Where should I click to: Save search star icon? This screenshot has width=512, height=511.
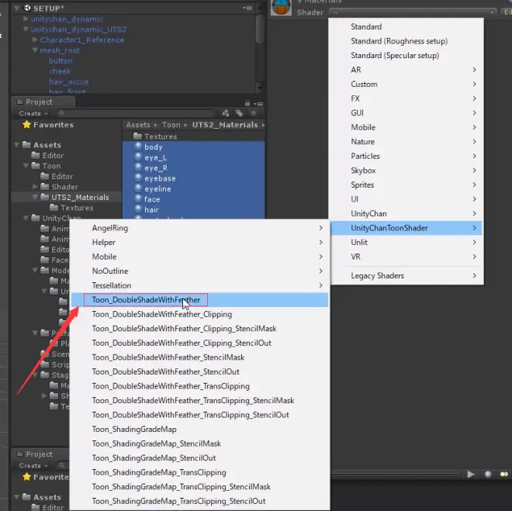point(254,113)
